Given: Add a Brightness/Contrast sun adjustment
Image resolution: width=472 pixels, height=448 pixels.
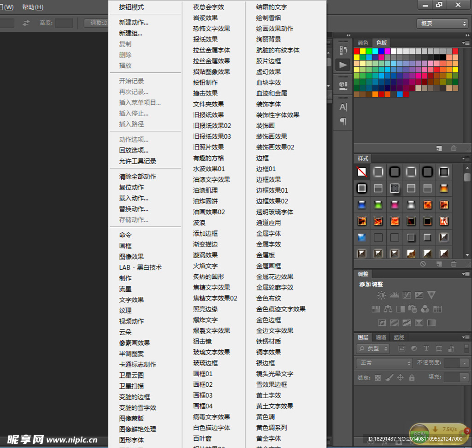Looking at the screenshot, I should tap(381, 295).
